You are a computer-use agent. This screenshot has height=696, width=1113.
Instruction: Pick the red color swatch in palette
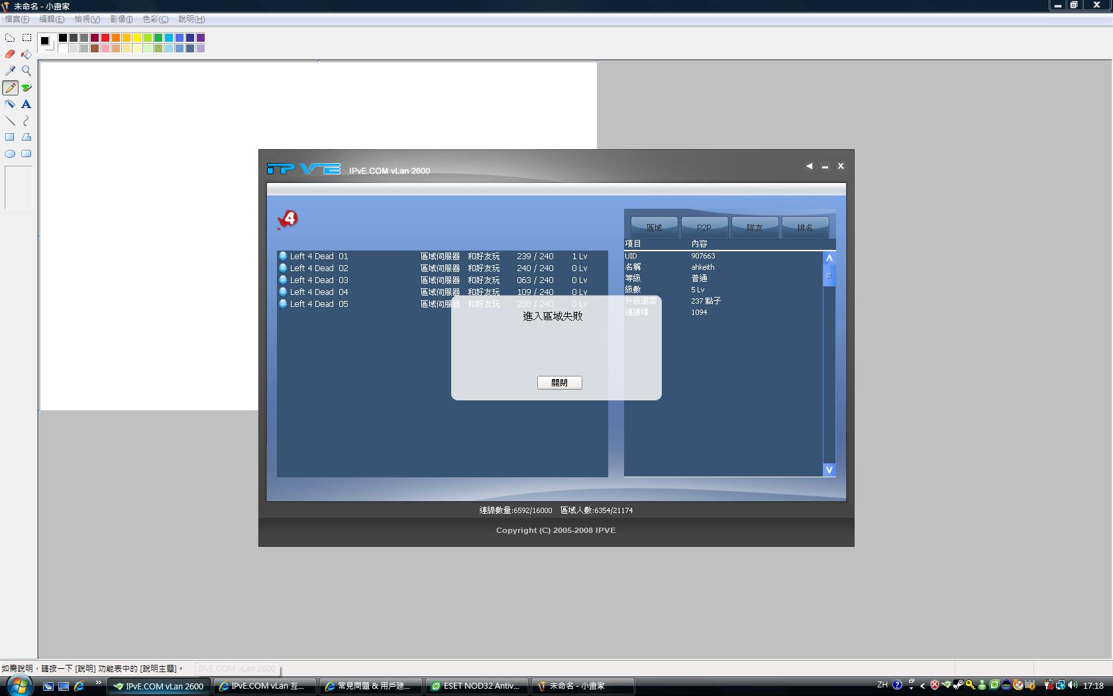[x=105, y=38]
